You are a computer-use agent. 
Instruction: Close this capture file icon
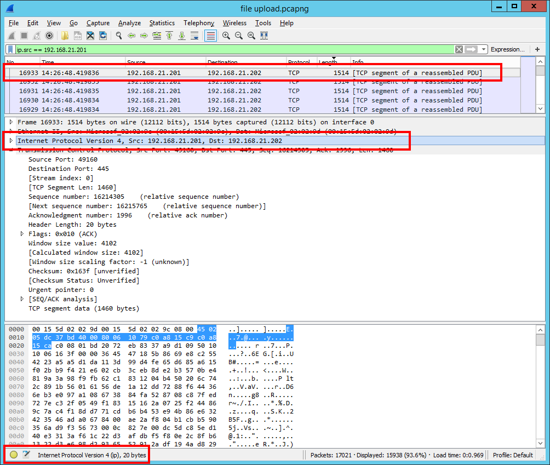pos(90,36)
